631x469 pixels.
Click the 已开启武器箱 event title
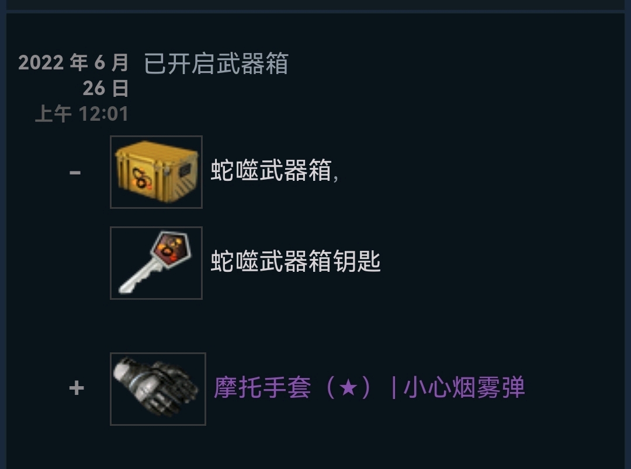coord(216,64)
